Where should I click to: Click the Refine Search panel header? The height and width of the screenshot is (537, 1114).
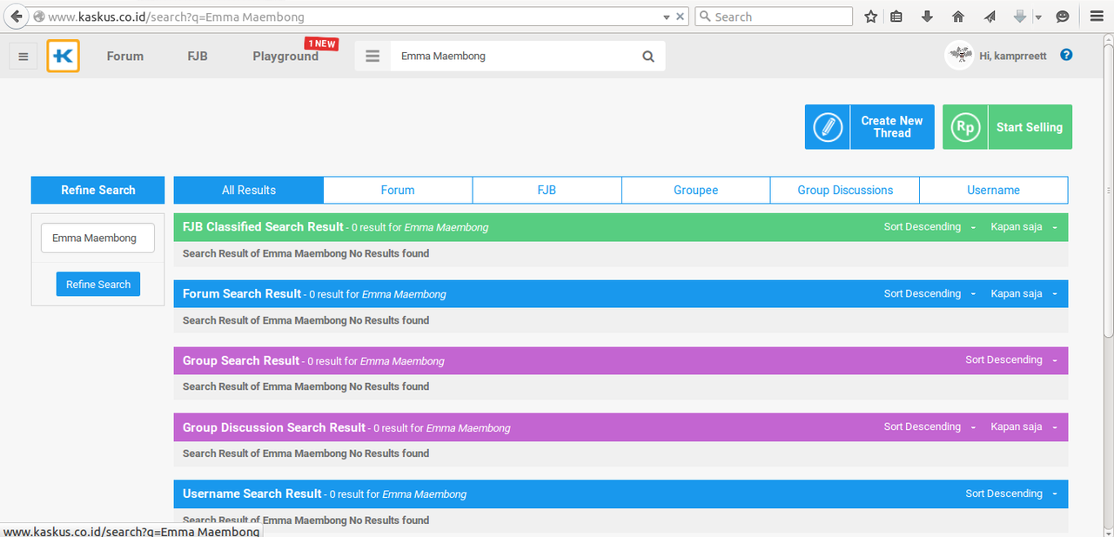pyautogui.click(x=97, y=190)
